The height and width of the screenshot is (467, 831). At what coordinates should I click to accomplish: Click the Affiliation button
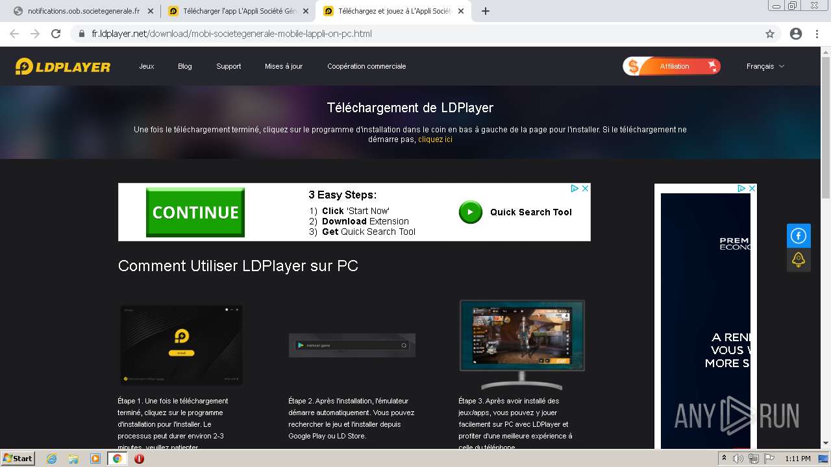click(x=672, y=66)
